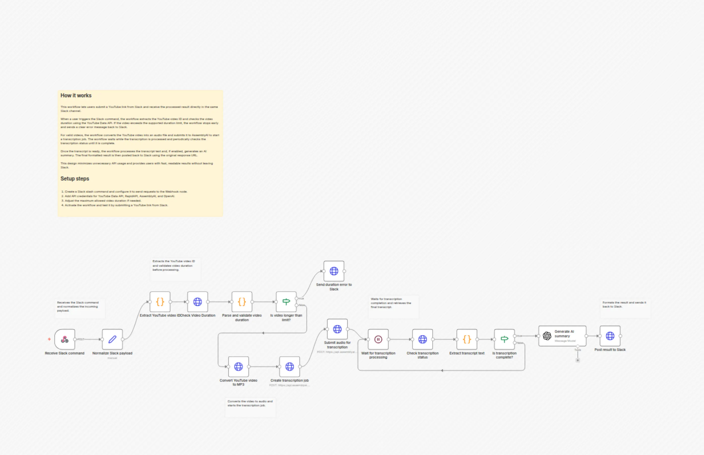
Task: Click the plus button under Generate AI summary
Action: click(x=578, y=360)
